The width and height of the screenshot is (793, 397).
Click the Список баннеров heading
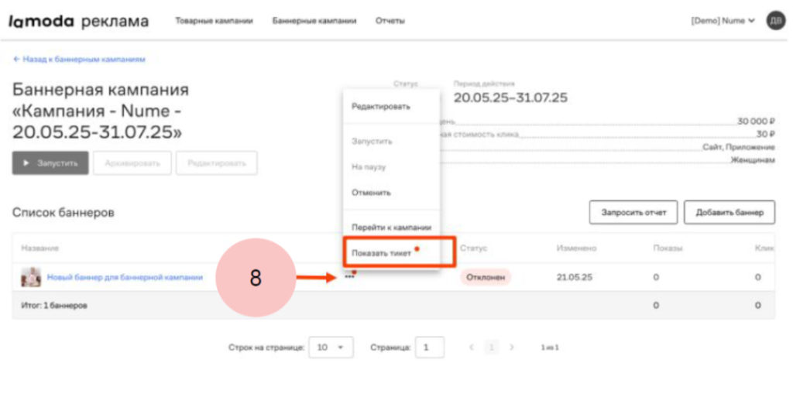tap(64, 213)
